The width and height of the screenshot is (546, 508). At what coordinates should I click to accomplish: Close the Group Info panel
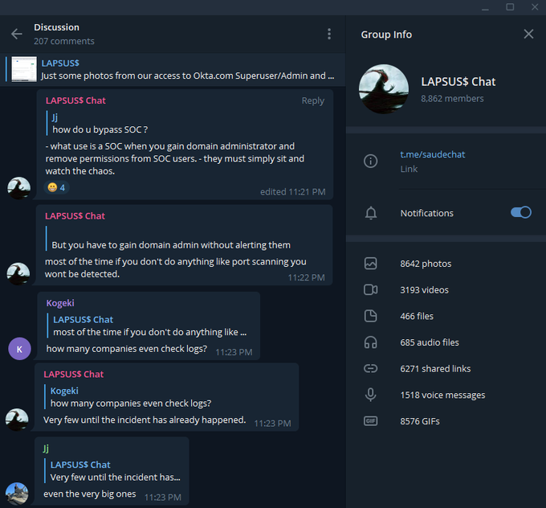pyautogui.click(x=528, y=34)
